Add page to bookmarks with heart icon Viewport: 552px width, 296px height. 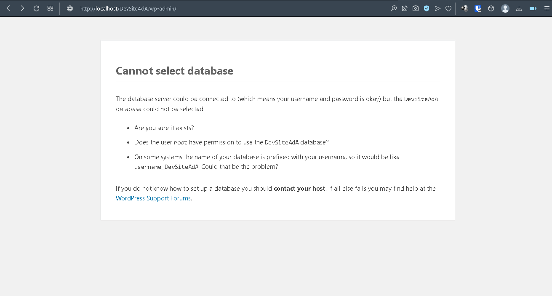pyautogui.click(x=448, y=8)
